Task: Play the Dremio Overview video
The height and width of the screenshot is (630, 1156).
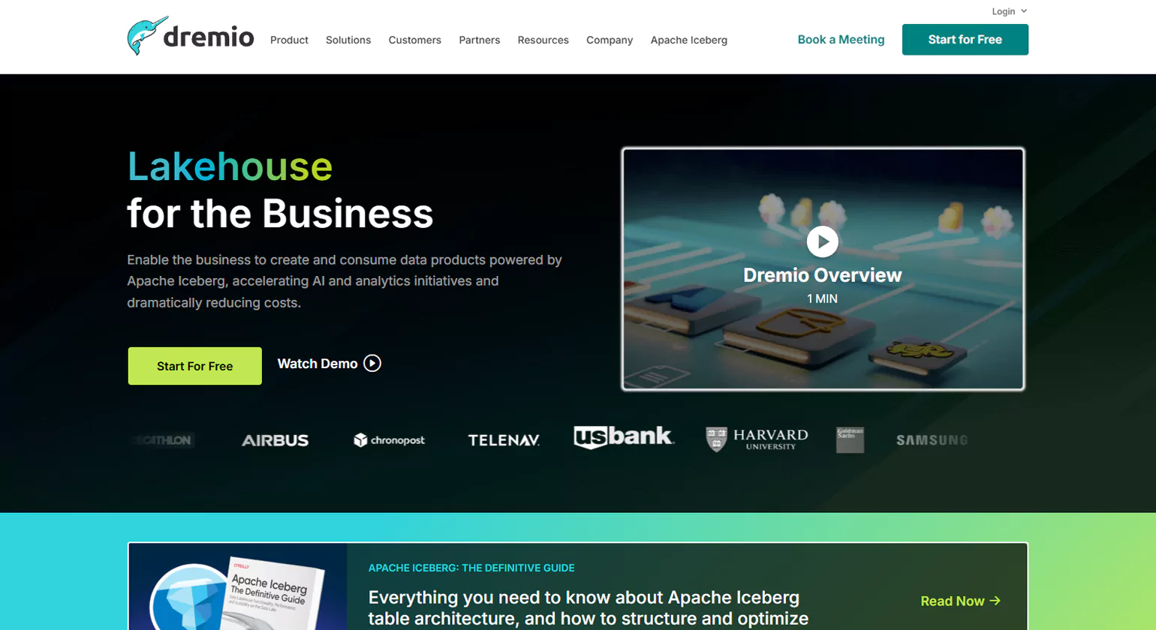Action: click(822, 241)
